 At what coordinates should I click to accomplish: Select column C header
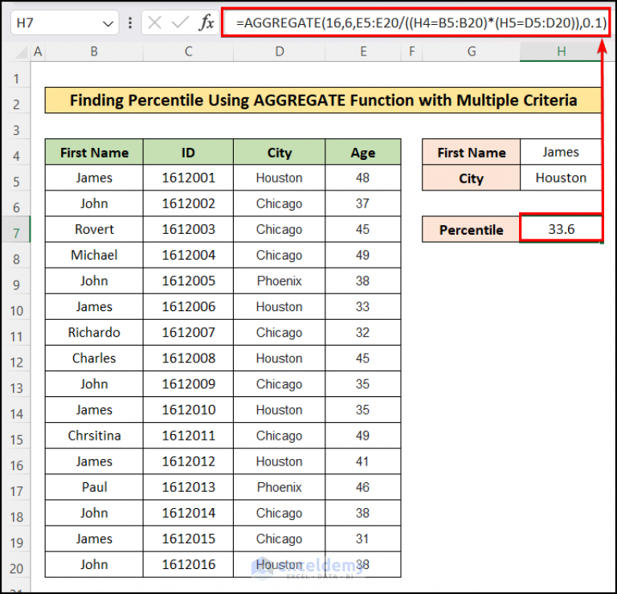[x=189, y=51]
